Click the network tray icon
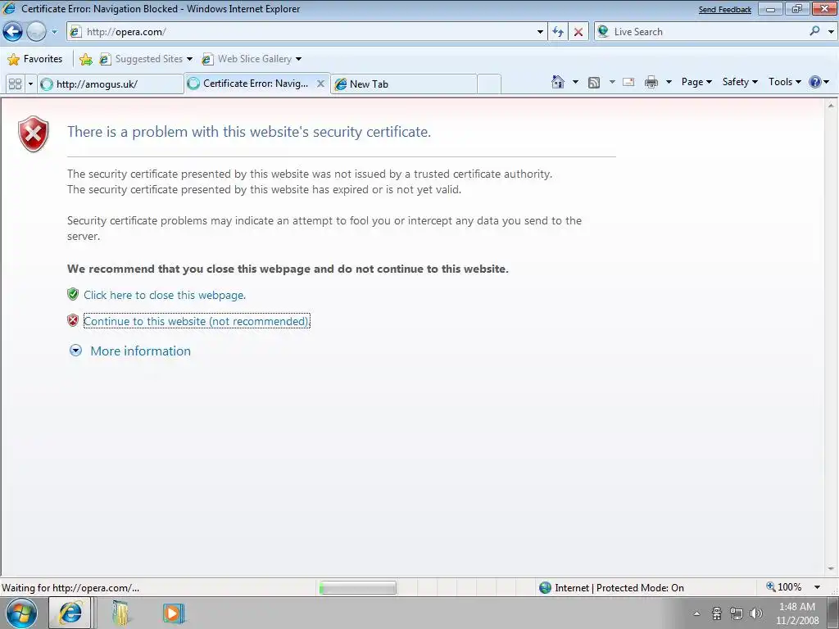839x629 pixels. pyautogui.click(x=737, y=613)
